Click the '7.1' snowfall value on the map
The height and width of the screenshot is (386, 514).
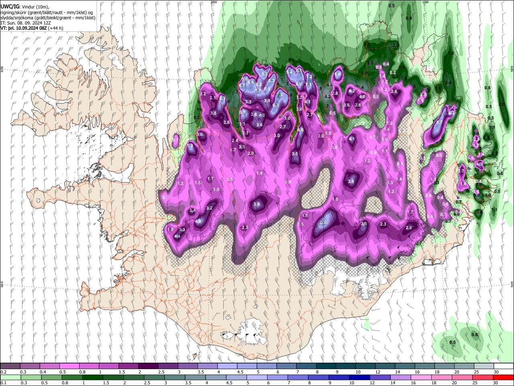(x=308, y=85)
